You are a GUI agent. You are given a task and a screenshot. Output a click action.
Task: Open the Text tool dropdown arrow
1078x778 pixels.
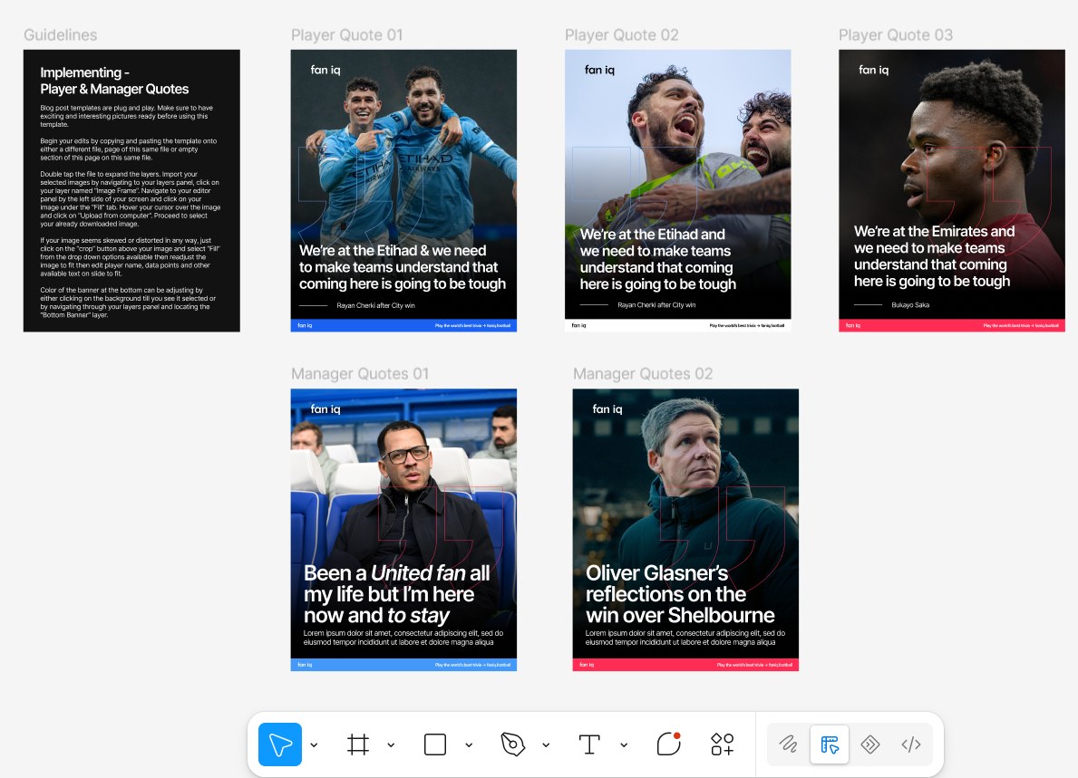point(624,745)
